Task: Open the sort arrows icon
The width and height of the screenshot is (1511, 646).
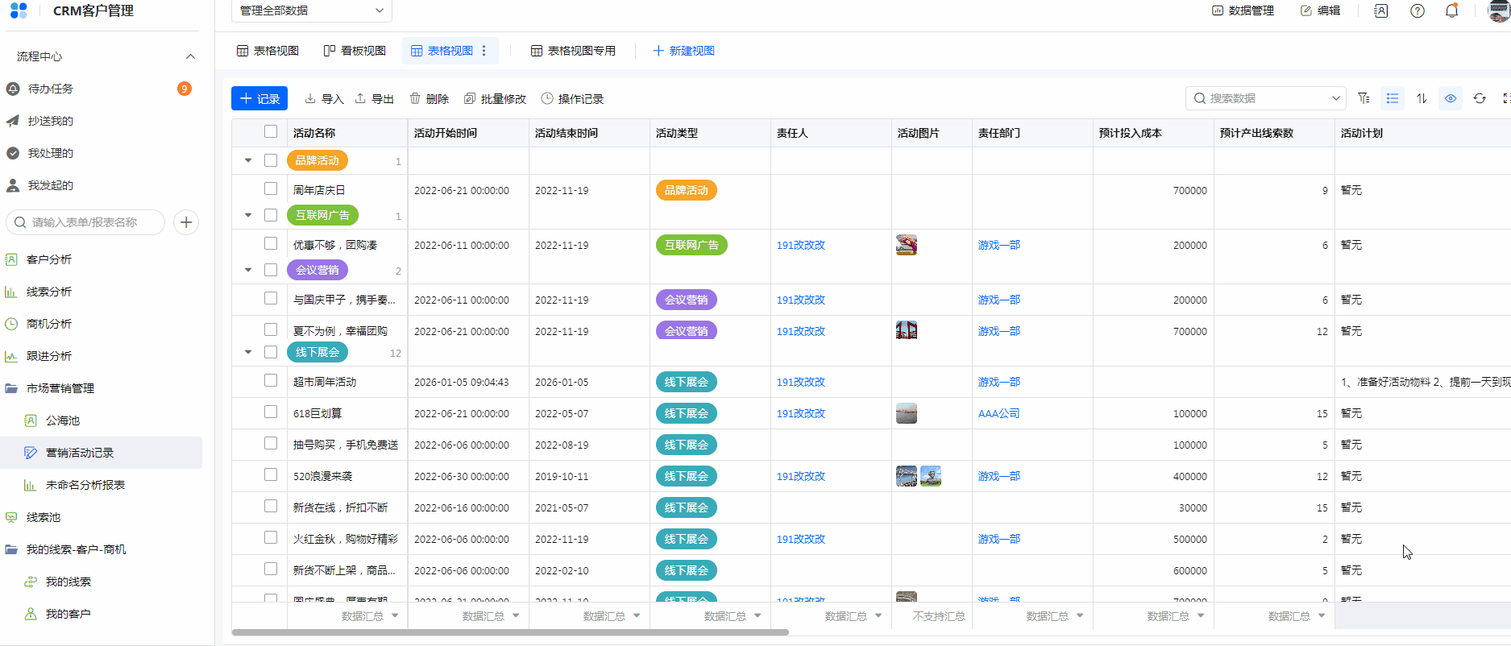Action: [x=1422, y=98]
